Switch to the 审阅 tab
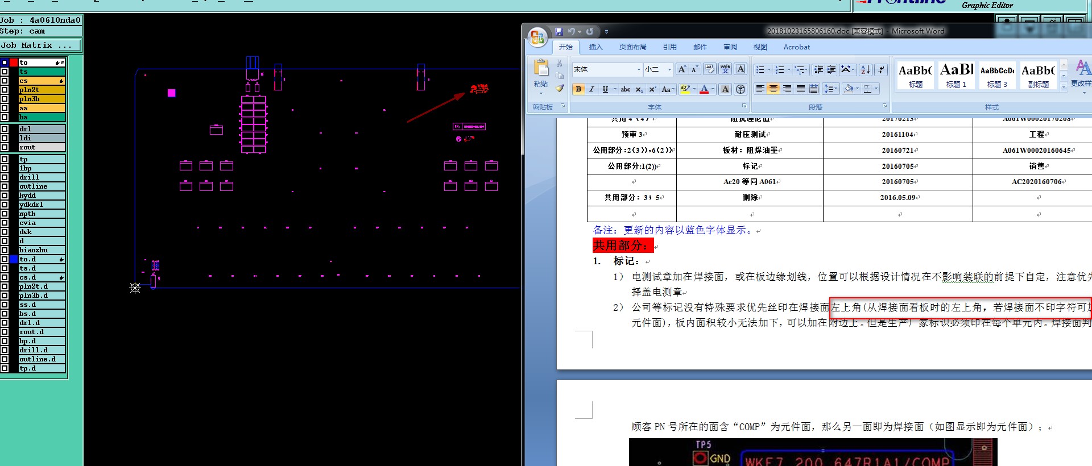Viewport: 1092px width, 466px height. point(730,47)
